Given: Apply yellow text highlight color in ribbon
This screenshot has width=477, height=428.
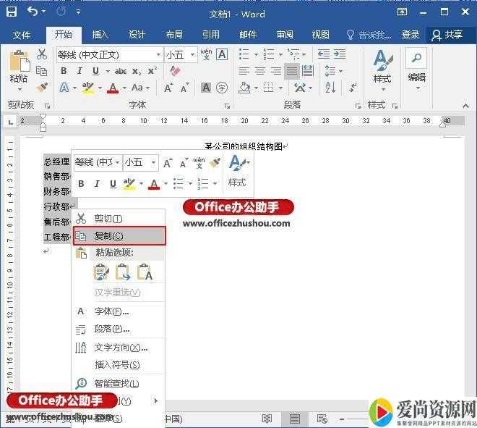Looking at the screenshot, I should pyautogui.click(x=88, y=88).
